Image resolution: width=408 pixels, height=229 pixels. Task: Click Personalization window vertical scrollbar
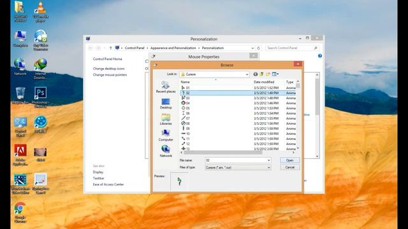[317, 97]
